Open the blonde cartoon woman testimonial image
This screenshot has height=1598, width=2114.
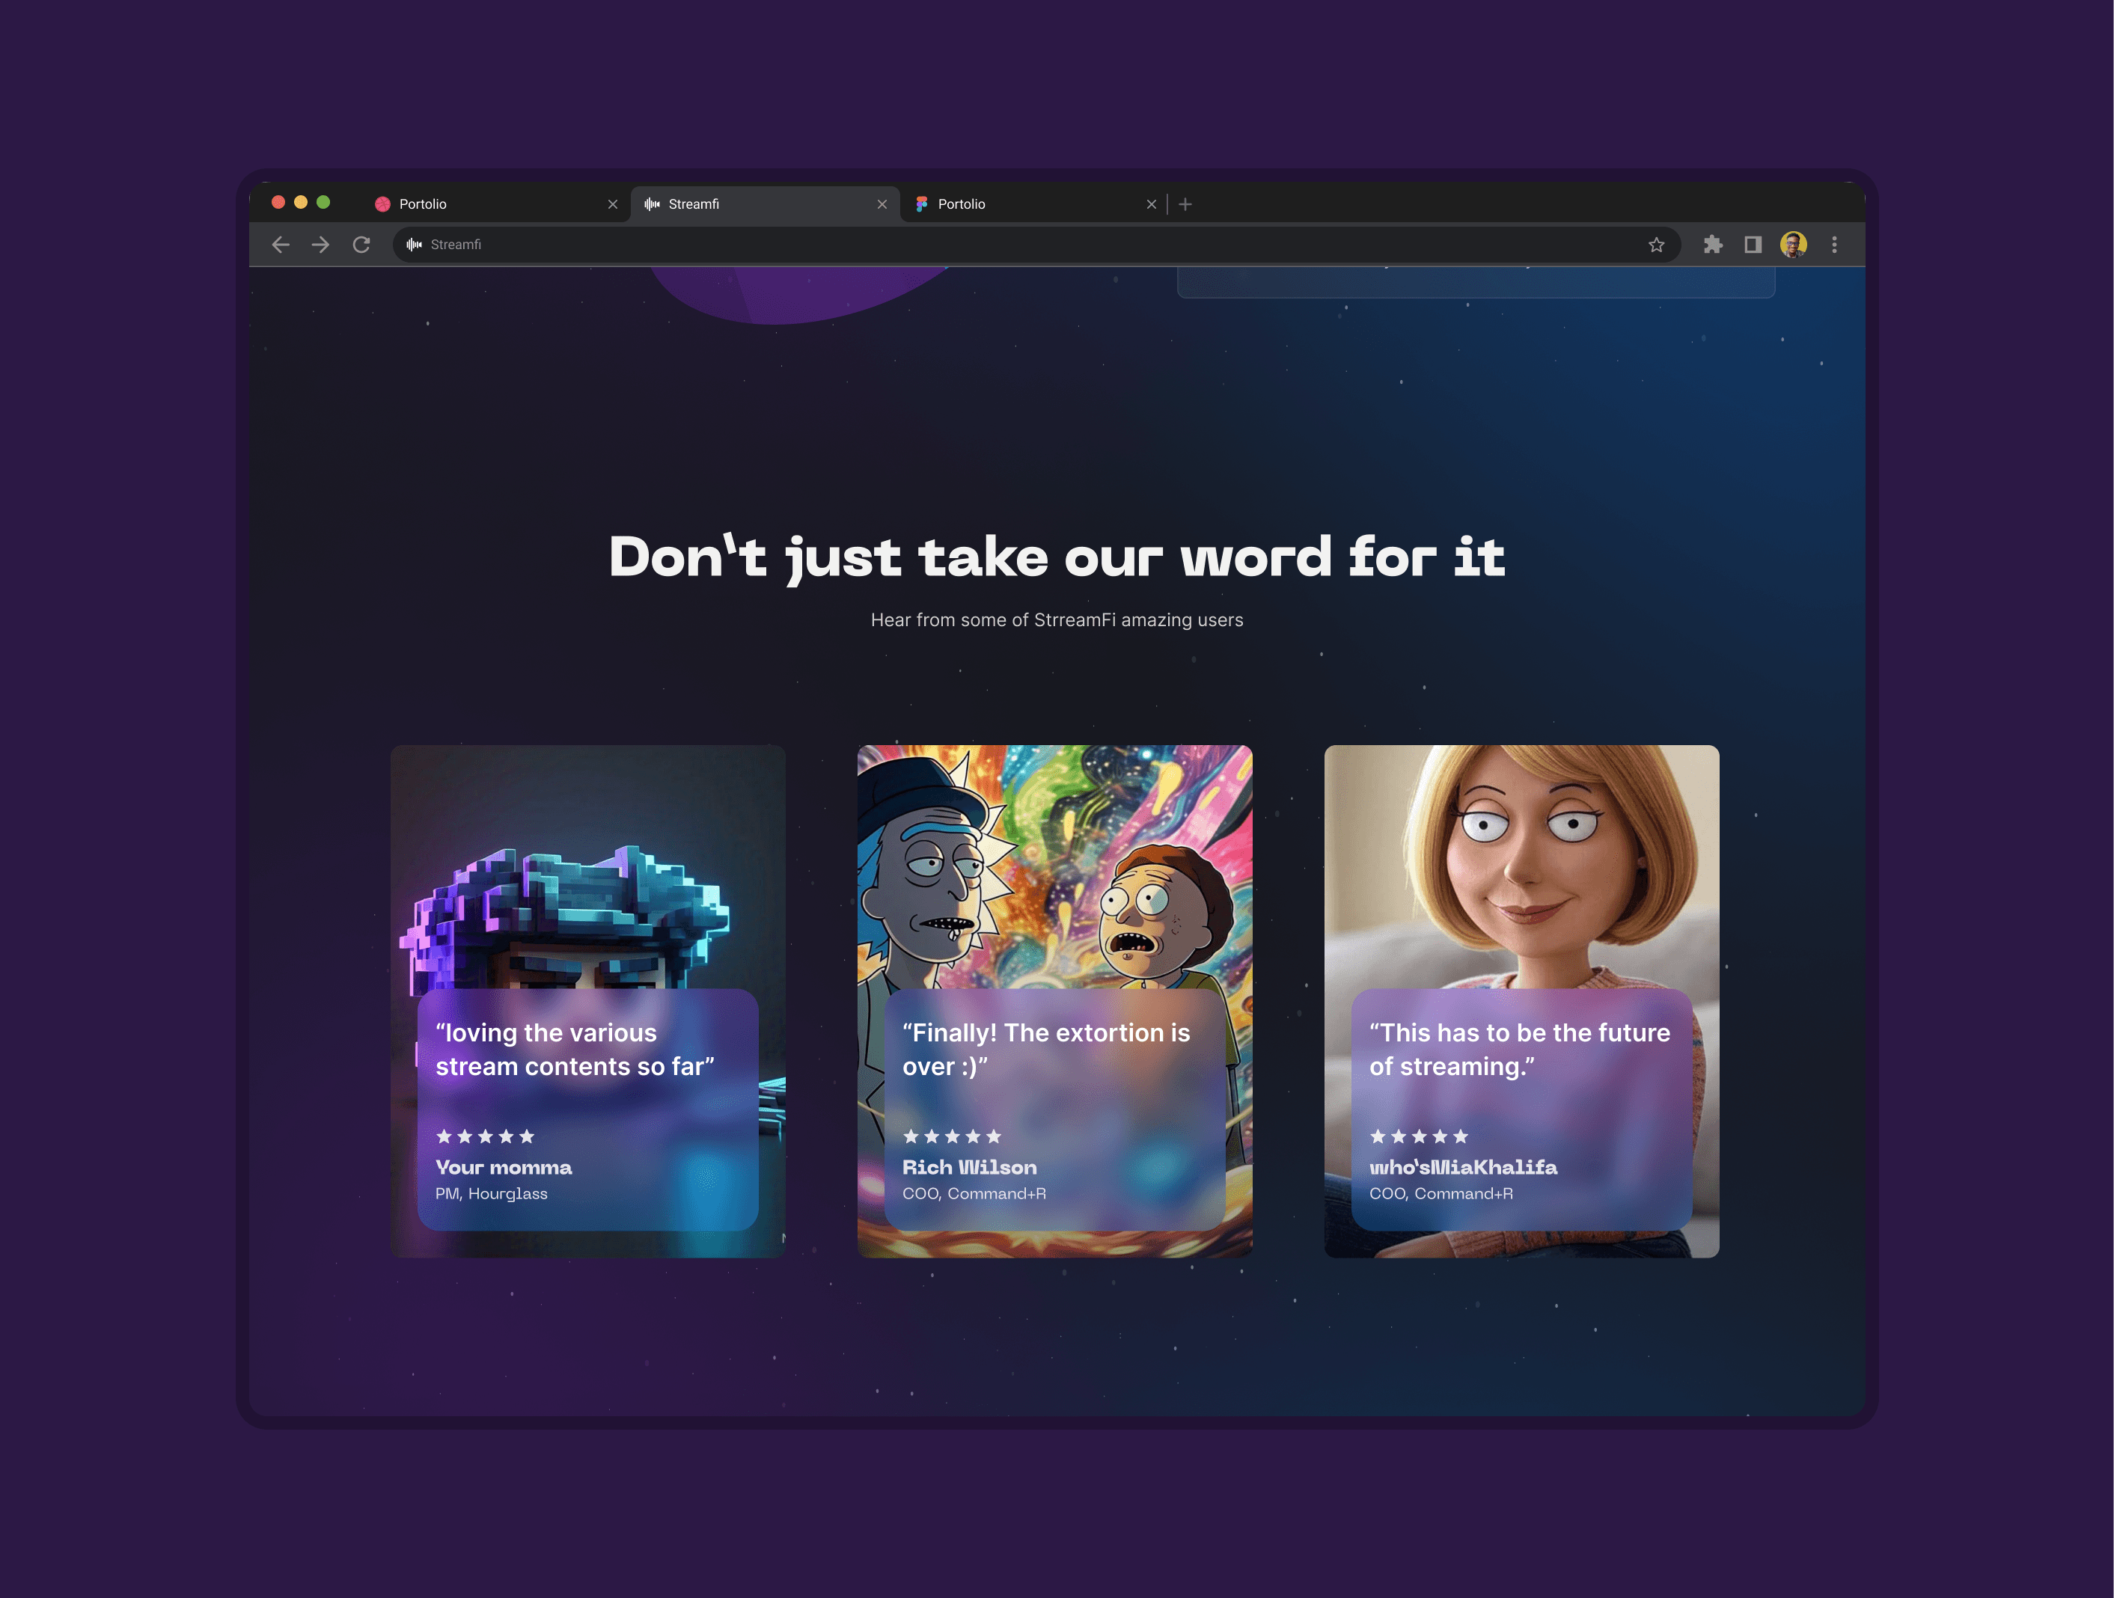[1521, 866]
